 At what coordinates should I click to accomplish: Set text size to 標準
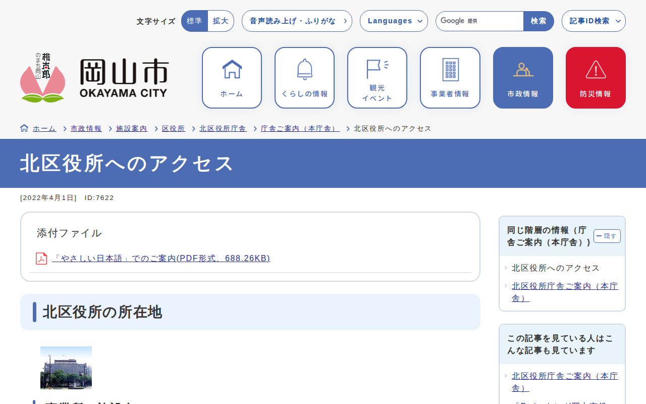click(194, 21)
